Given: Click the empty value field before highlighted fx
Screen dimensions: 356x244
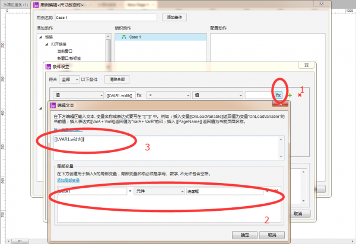Looking at the screenshot, I should pos(259,95).
